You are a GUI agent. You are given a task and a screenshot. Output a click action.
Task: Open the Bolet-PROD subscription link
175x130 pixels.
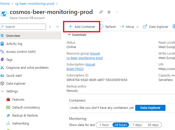coord(75,69)
